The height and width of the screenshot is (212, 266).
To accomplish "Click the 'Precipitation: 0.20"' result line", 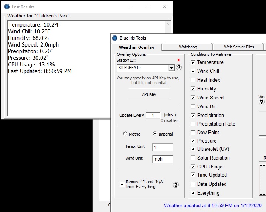I will (x=31, y=51).
